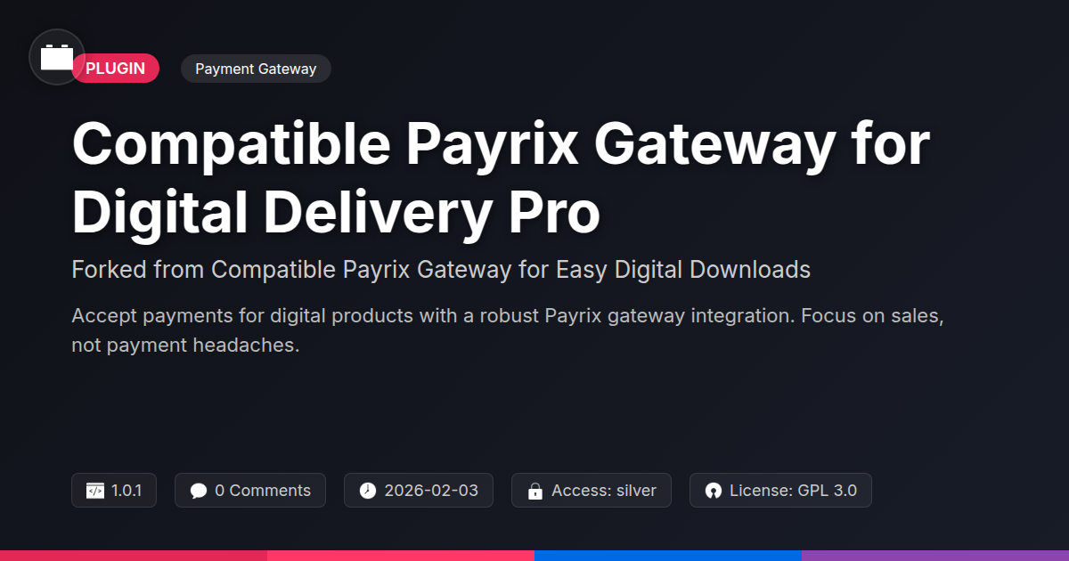Open the 0 Comments link
This screenshot has height=561, width=1069.
click(250, 491)
